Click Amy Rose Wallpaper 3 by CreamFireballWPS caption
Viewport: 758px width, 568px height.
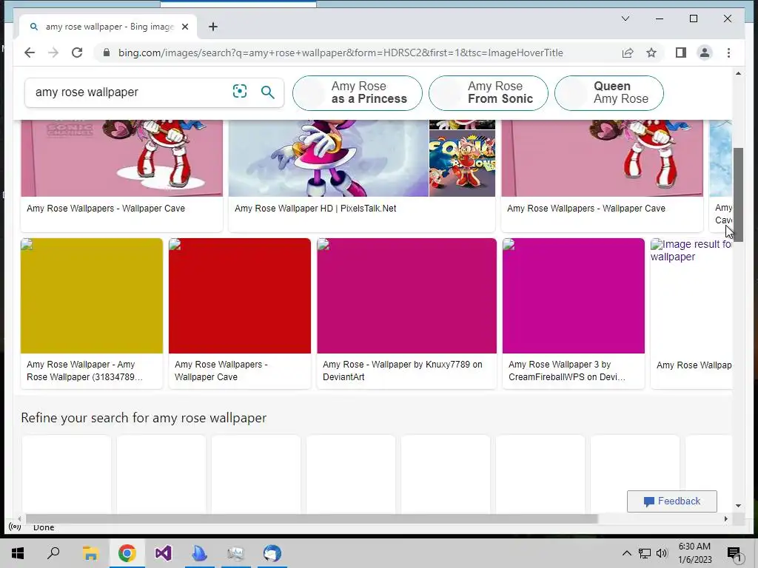click(566, 371)
